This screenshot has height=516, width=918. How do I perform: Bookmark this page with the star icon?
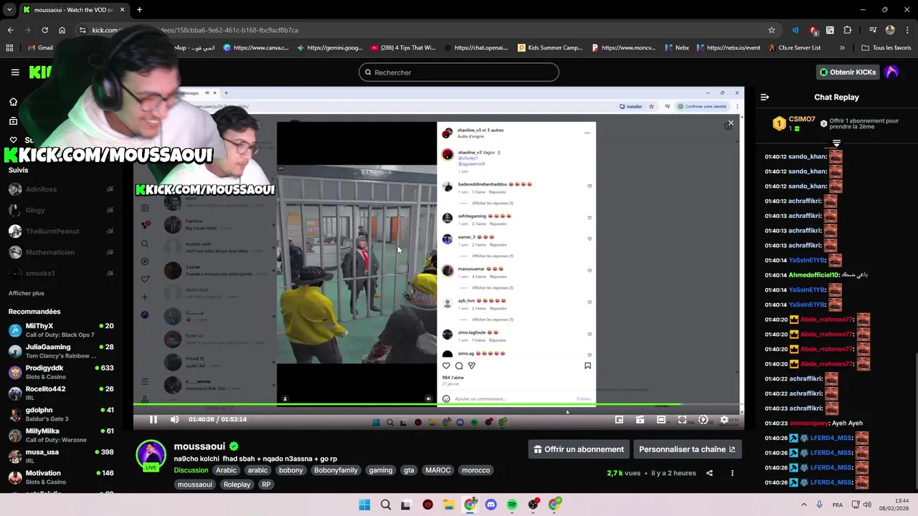click(x=772, y=30)
